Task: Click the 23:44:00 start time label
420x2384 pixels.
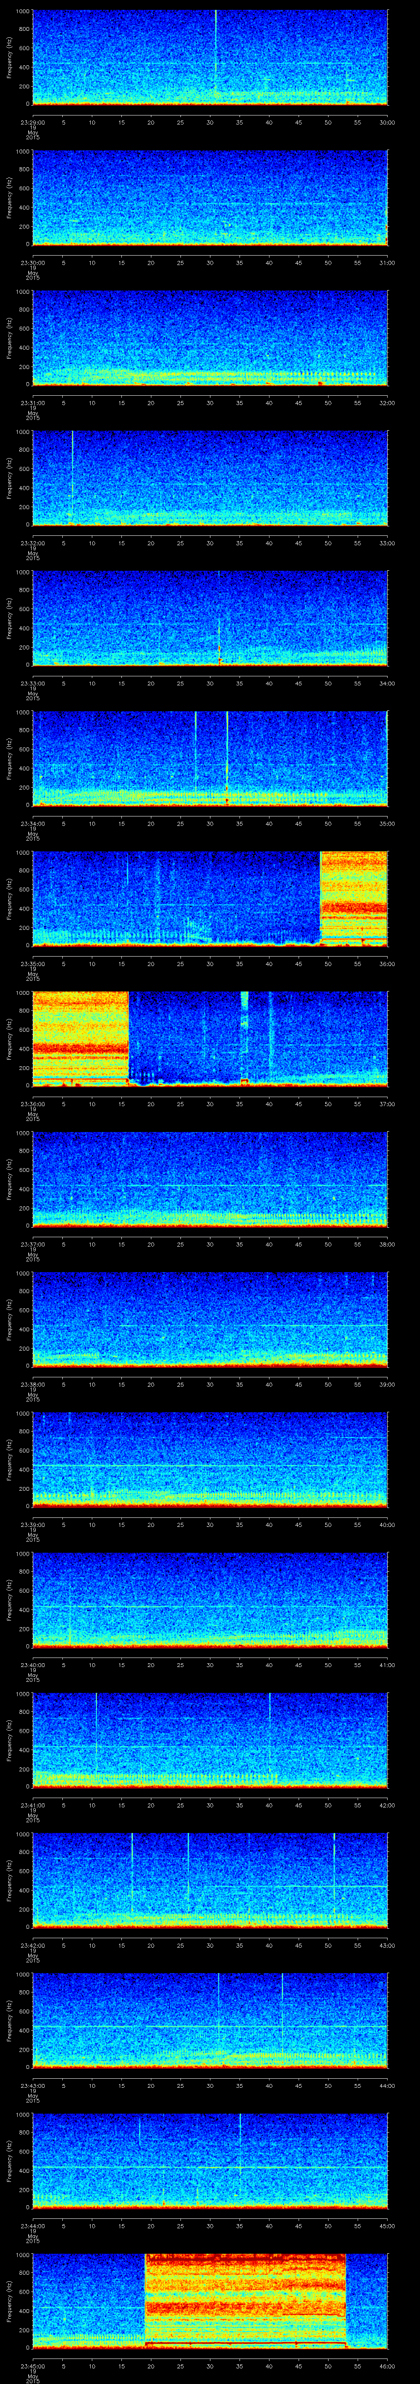Action: 32,2226
